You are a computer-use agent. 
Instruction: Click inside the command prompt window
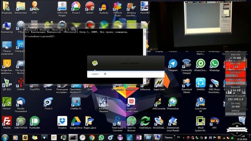[84, 56]
